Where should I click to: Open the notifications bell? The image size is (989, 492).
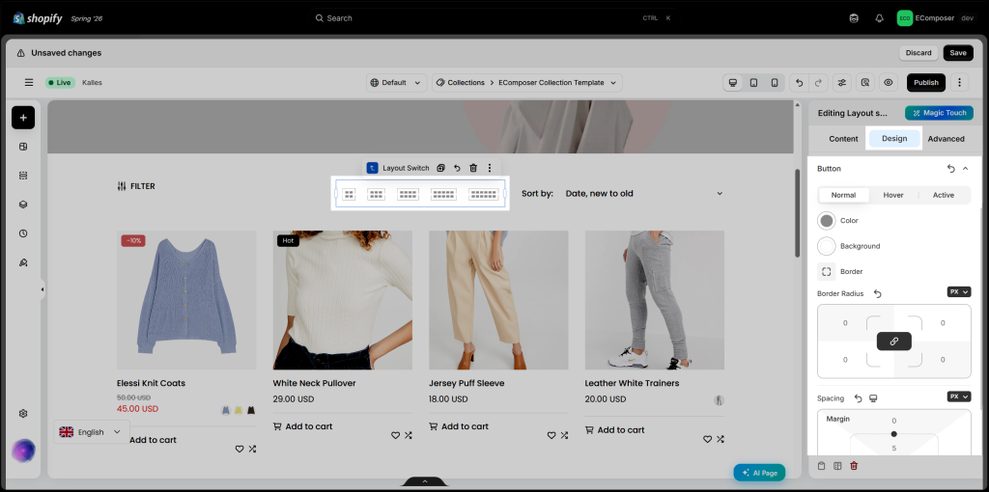(879, 18)
